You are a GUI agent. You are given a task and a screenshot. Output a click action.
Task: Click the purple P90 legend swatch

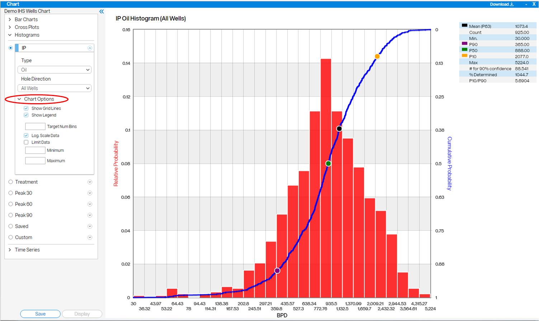coord(464,43)
